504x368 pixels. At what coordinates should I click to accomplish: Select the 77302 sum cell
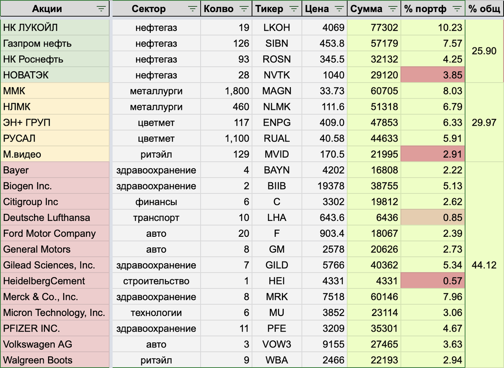[x=374, y=28]
